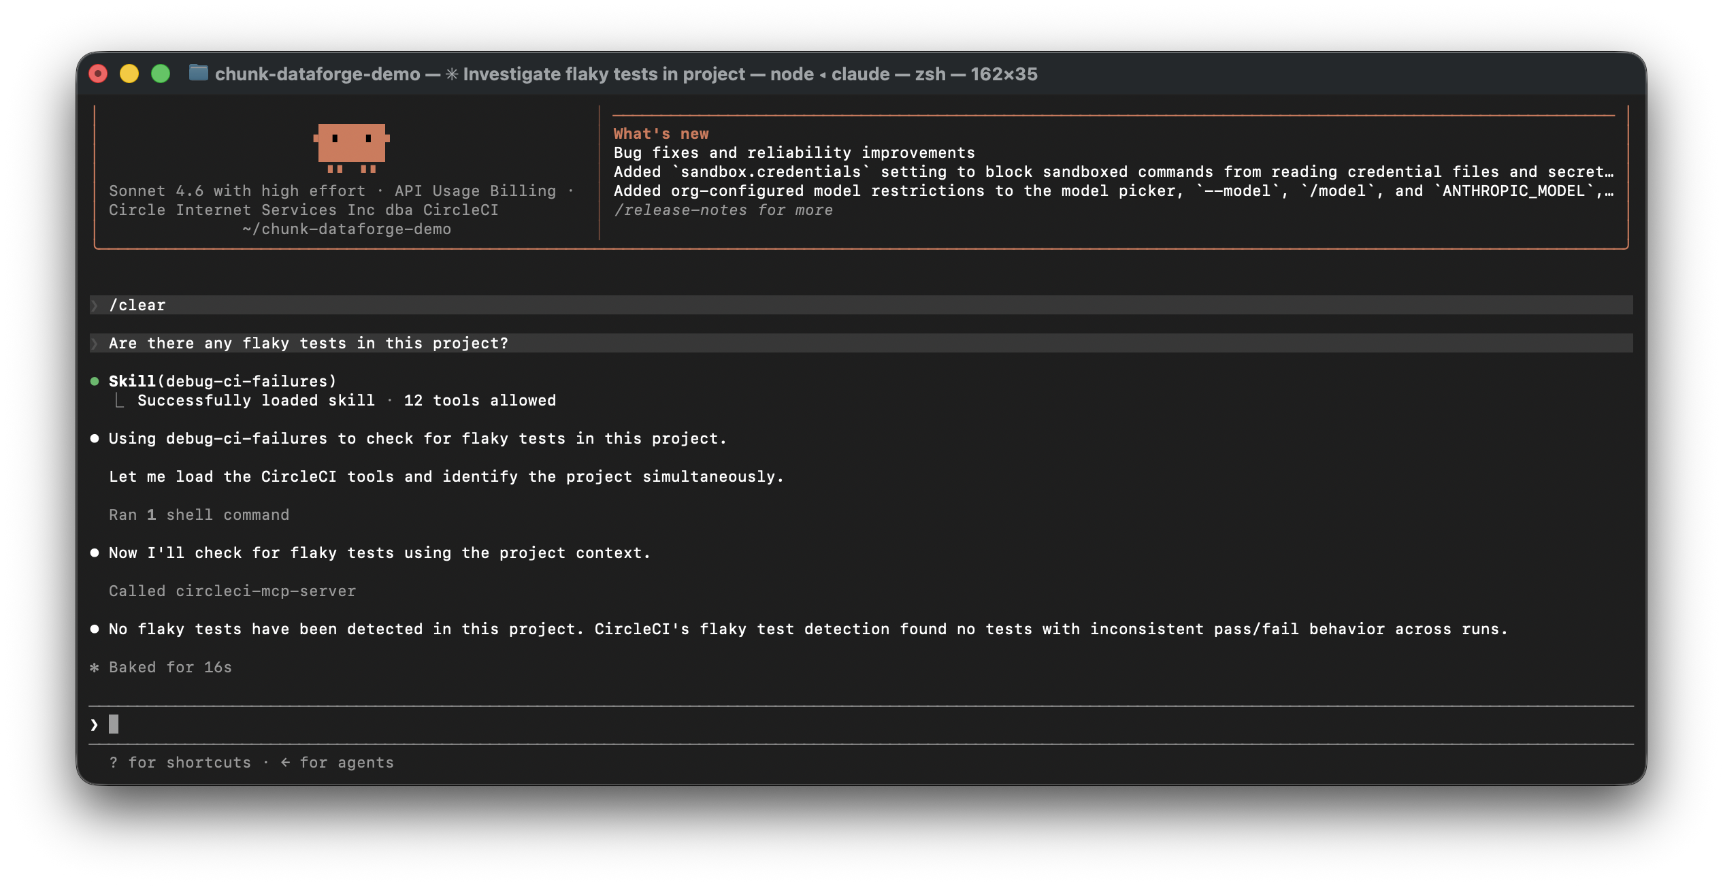
Task: Click the white bullet before 'No flaky tests'
Action: click(95, 629)
